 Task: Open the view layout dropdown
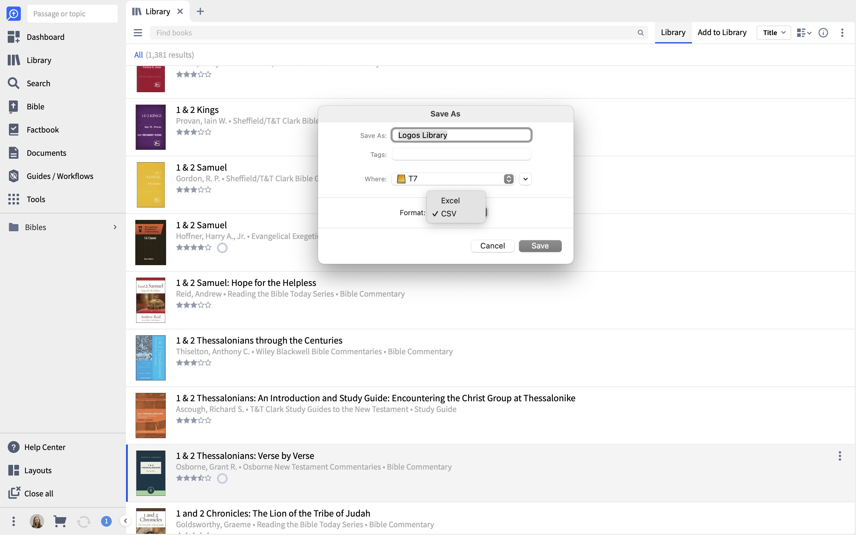804,33
